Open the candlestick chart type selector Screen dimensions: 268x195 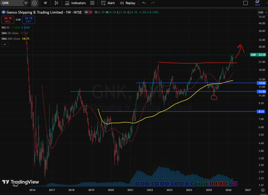[x=55, y=3]
